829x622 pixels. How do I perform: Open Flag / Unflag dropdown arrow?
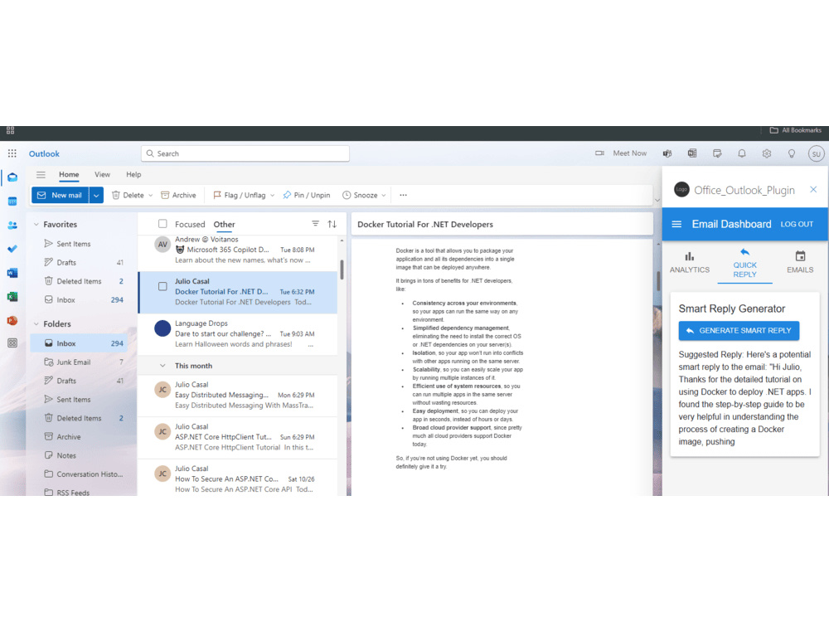point(272,195)
